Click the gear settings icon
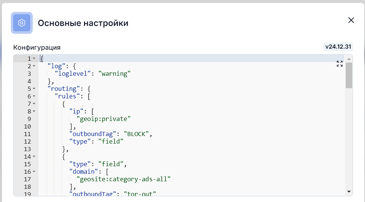365x202 pixels. [x=22, y=23]
